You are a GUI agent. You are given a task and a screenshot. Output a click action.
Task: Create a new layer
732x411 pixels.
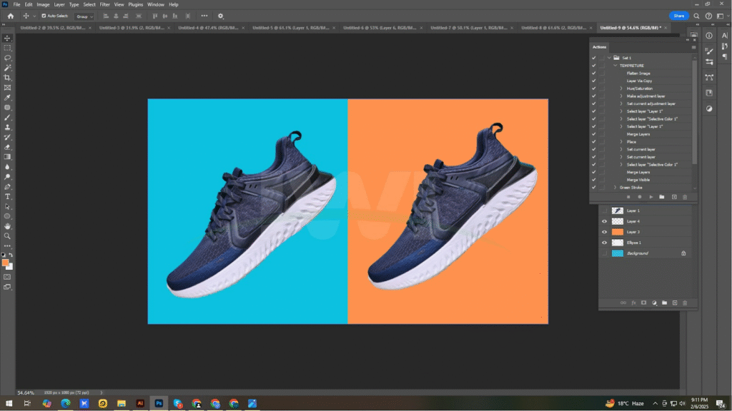point(675,303)
